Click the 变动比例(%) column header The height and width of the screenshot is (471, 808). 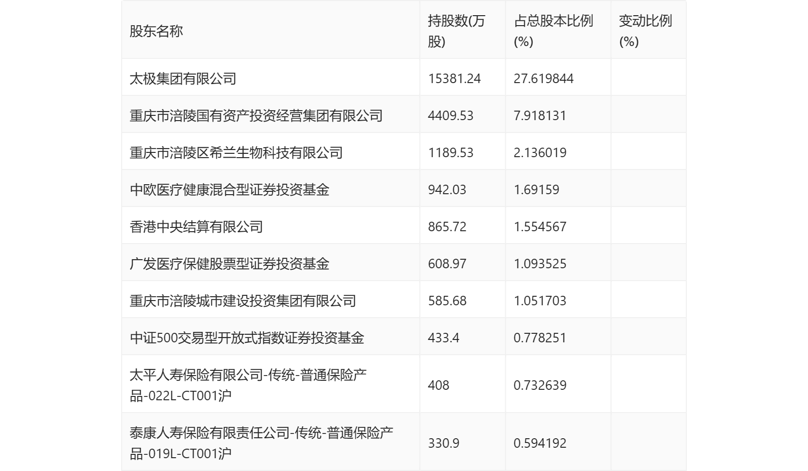(645, 31)
